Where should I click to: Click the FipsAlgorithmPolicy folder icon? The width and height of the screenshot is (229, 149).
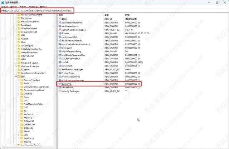pyautogui.click(x=21, y=104)
